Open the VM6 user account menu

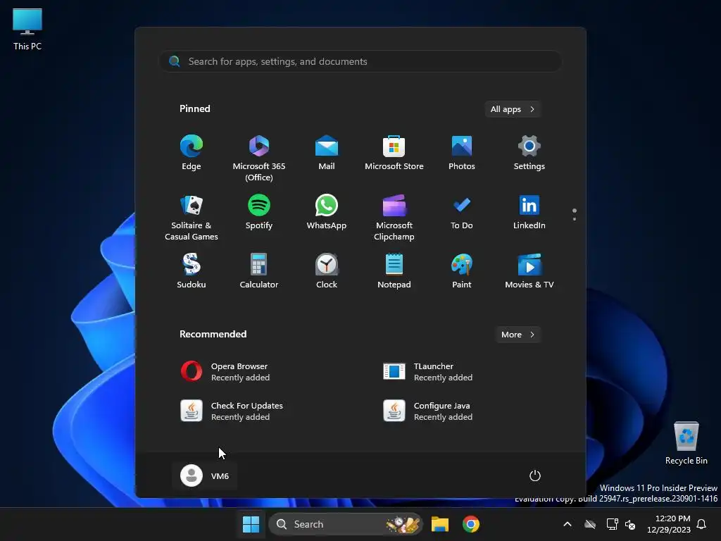coord(205,475)
